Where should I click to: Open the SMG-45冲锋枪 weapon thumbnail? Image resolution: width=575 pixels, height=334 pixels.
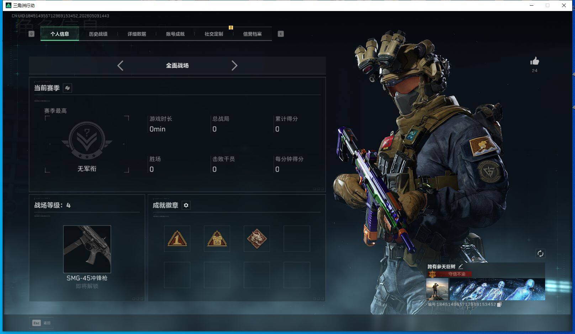[x=87, y=249]
